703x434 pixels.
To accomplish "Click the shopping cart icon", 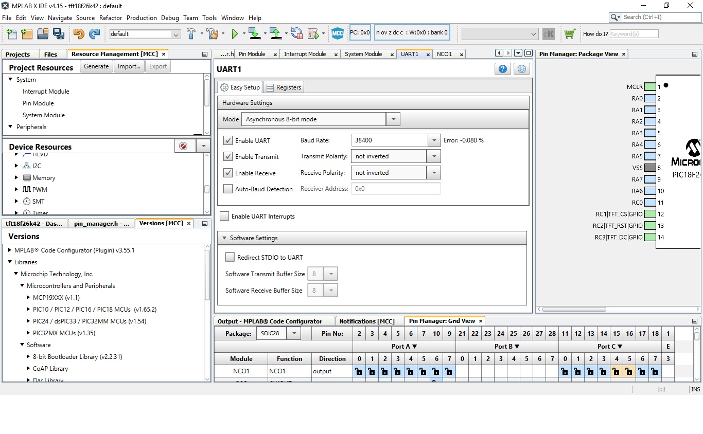I will pos(569,34).
